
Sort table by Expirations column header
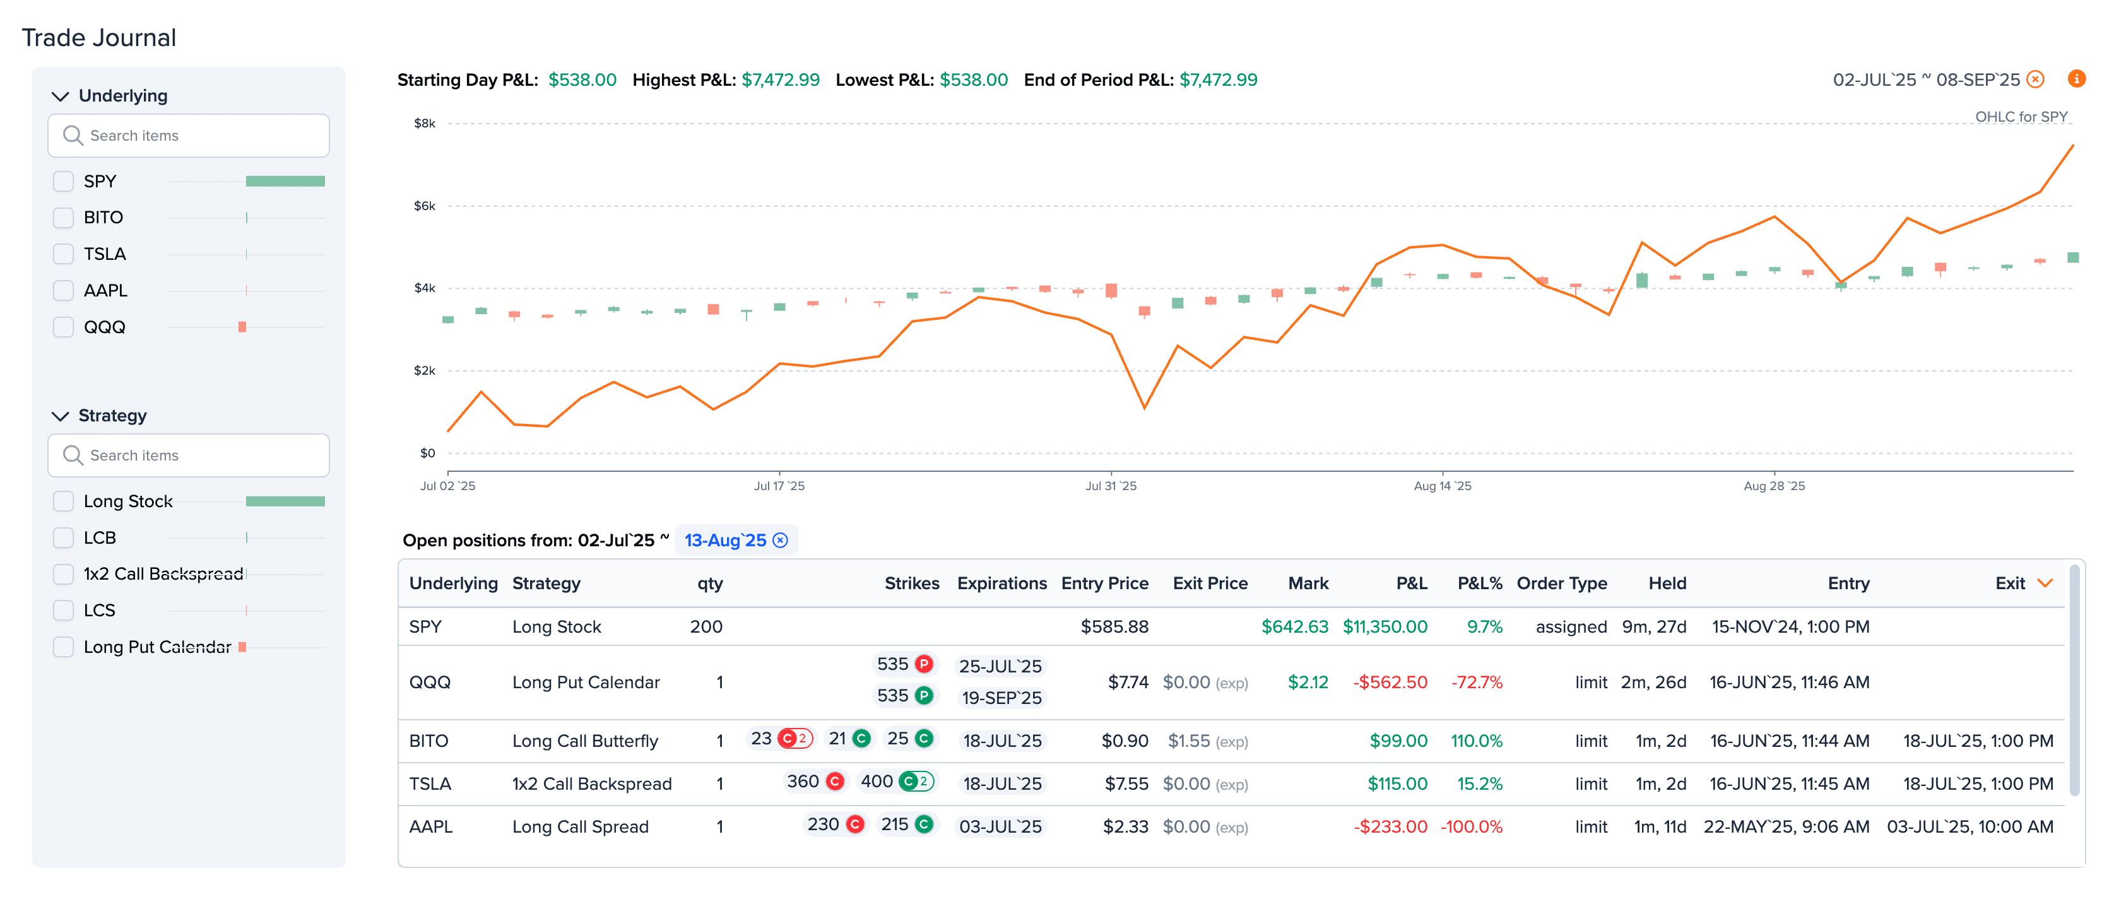point(1002,583)
